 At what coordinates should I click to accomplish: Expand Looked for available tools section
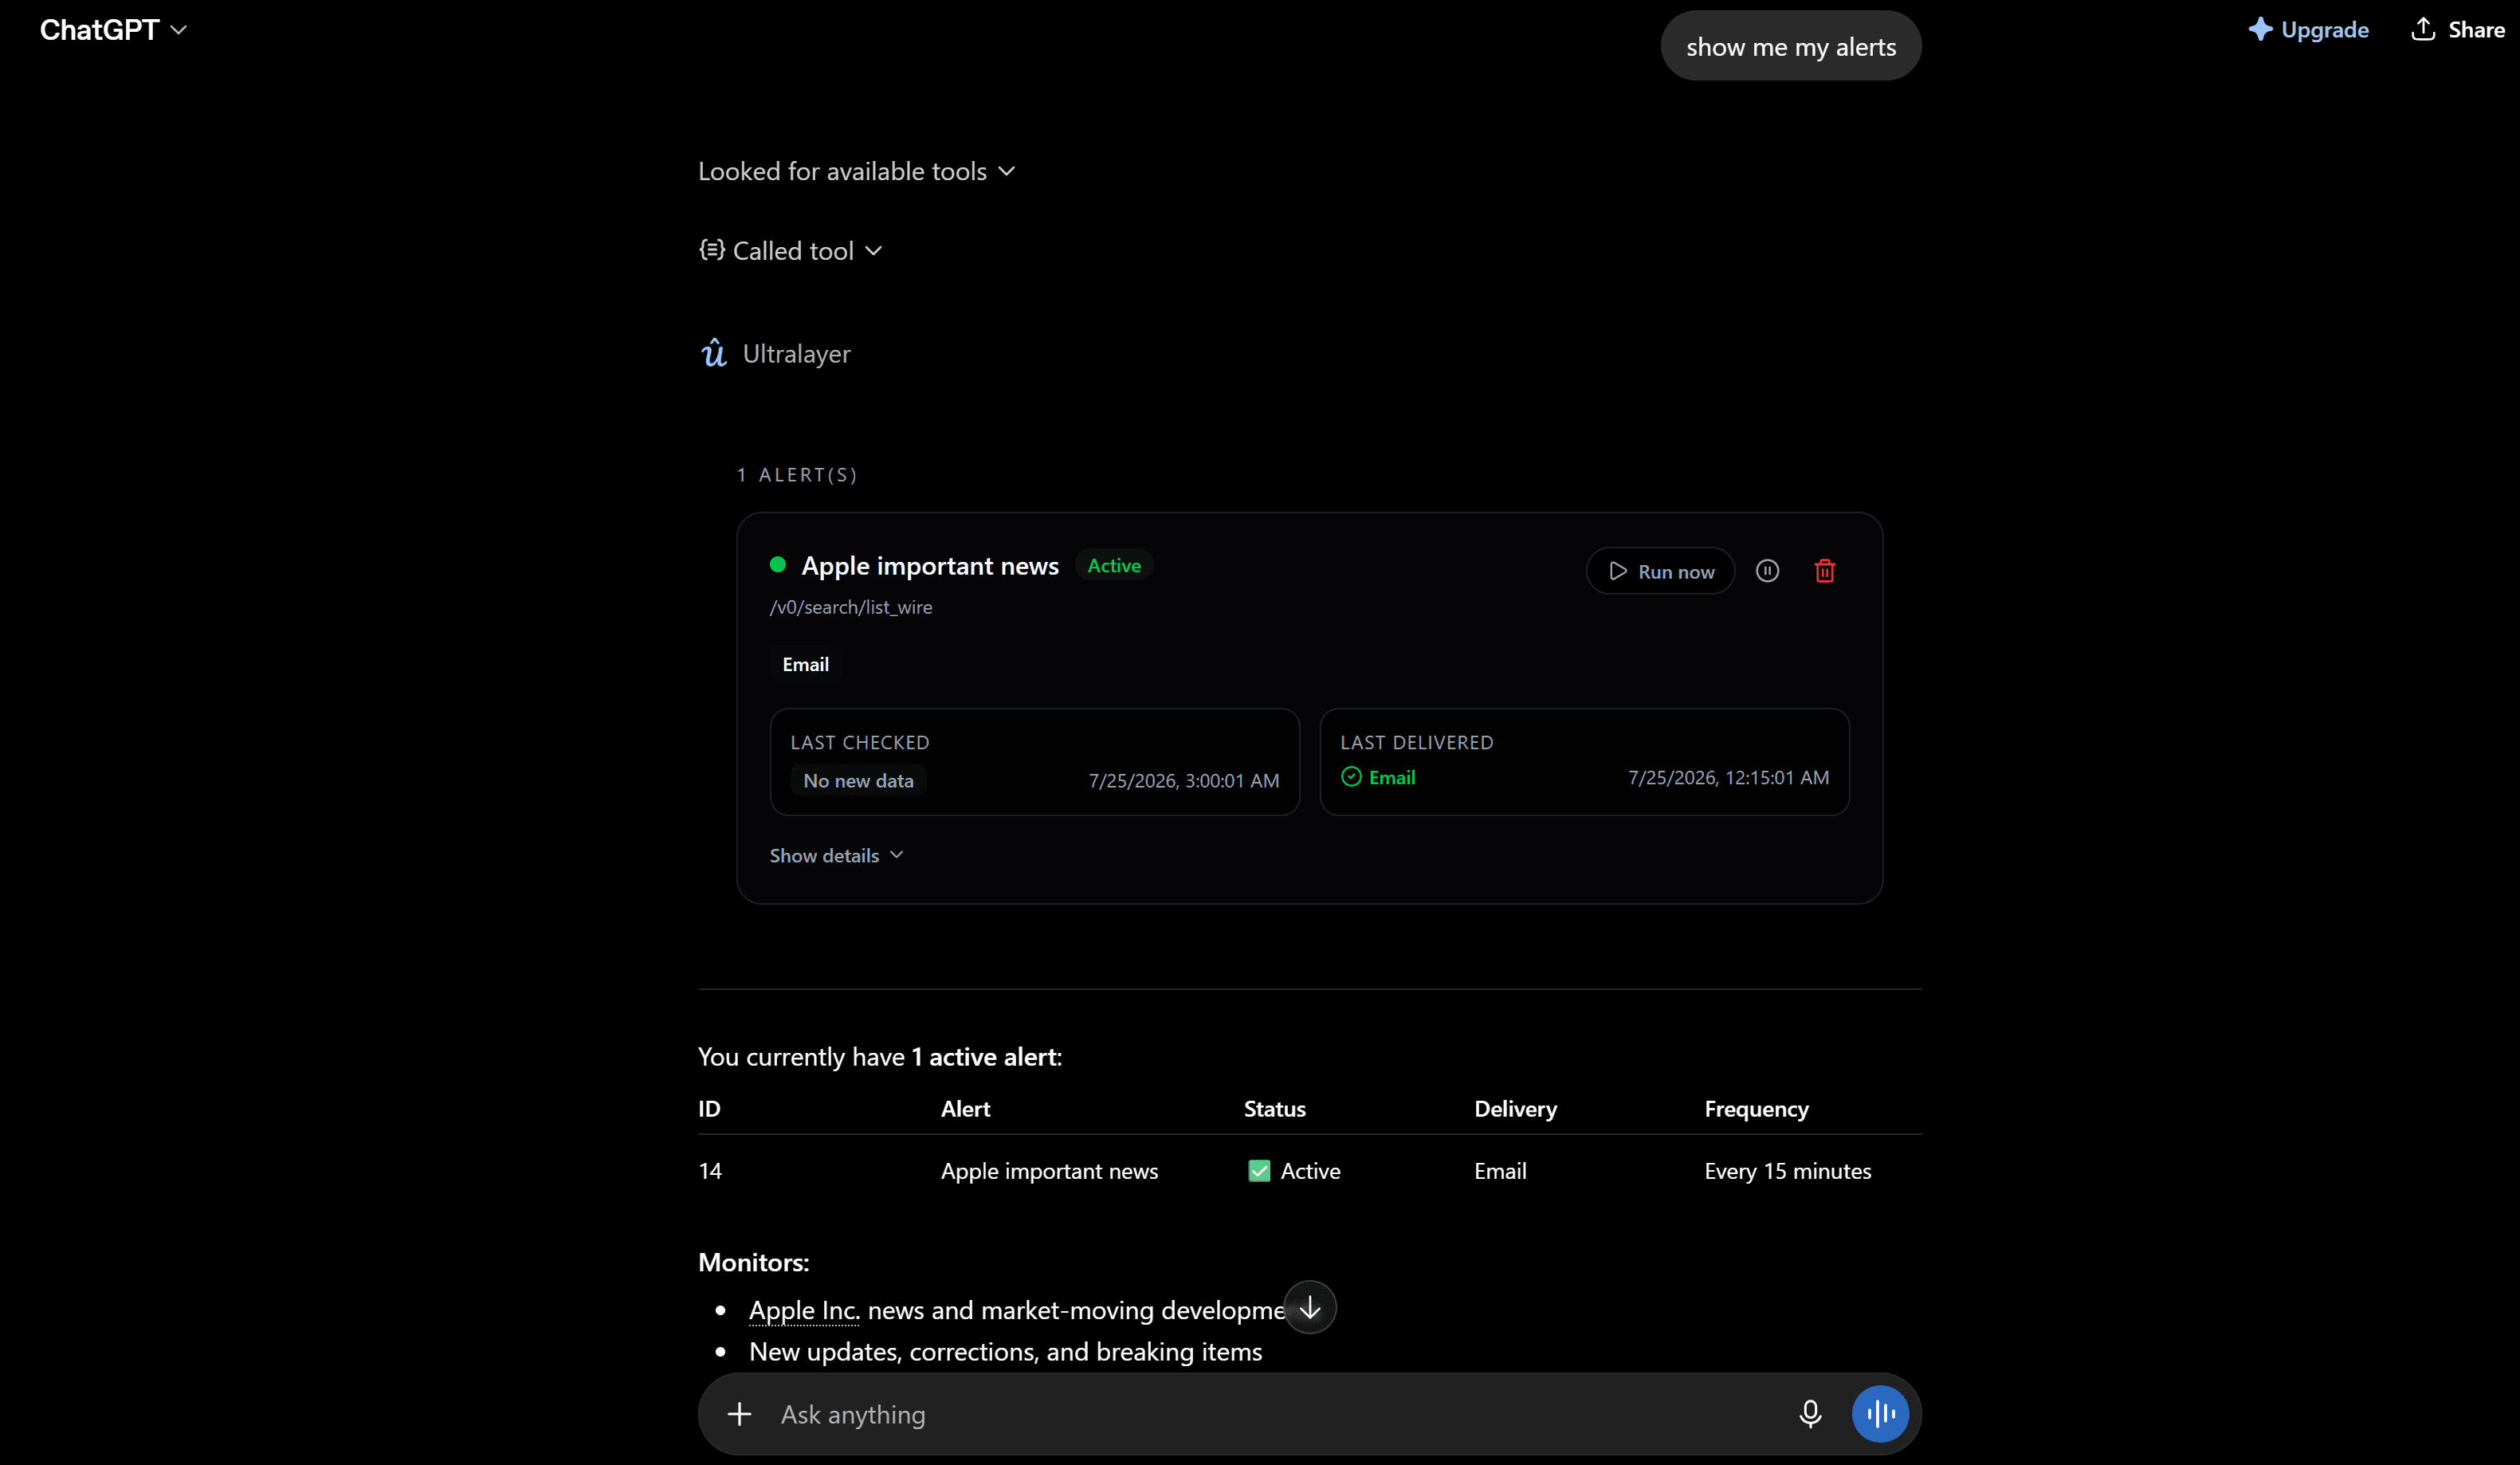tap(856, 171)
